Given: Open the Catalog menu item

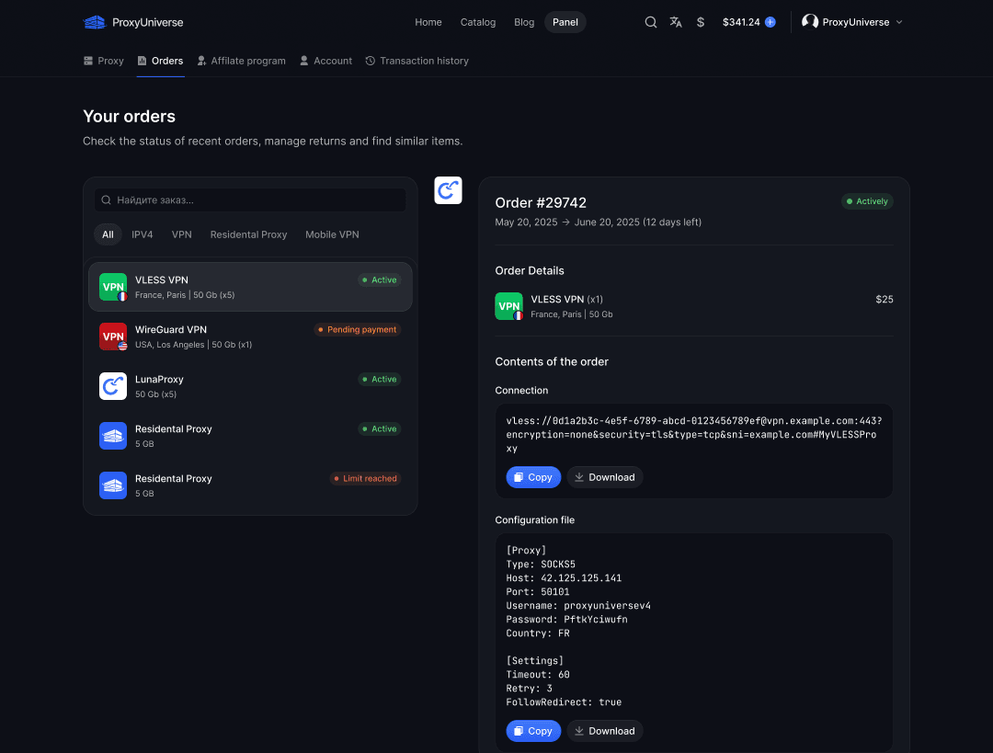Looking at the screenshot, I should pos(478,22).
